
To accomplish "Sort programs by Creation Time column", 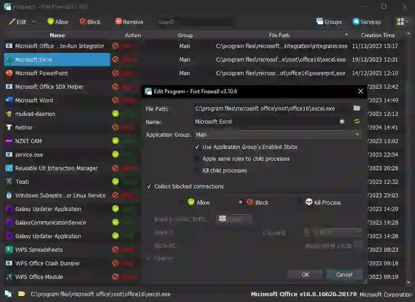I will coord(378,35).
